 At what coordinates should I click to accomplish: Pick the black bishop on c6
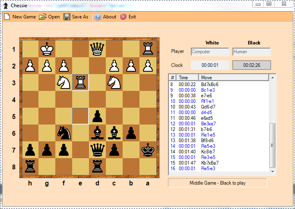pos(114,133)
